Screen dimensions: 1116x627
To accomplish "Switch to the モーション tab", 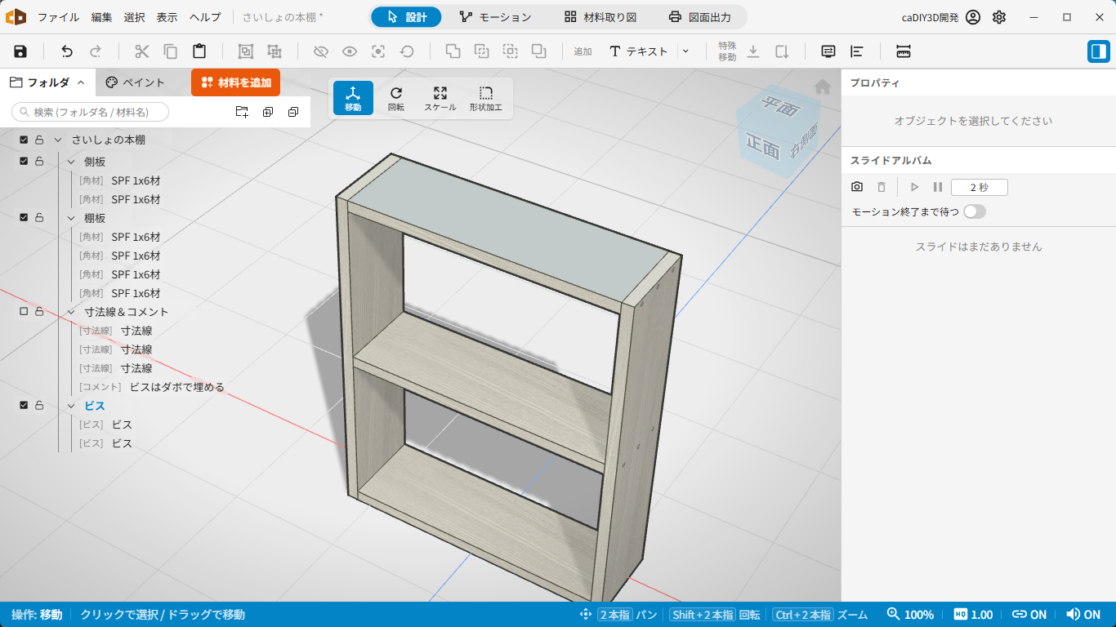I will 495,17.
